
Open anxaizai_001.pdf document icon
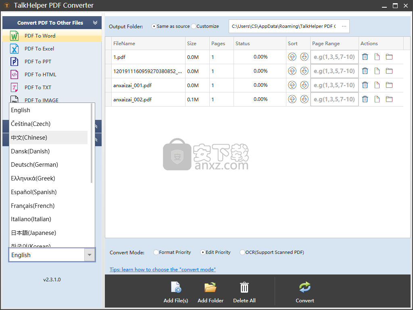click(x=377, y=85)
